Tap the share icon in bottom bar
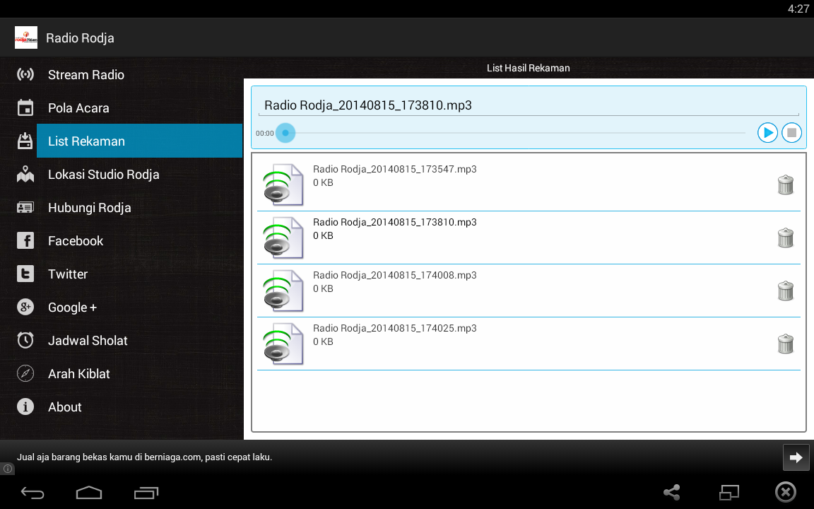Screen dimensions: 814x509 pyautogui.click(x=672, y=492)
